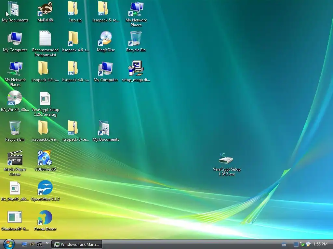
Task: Open the Start menu orb
Action: tap(9, 244)
